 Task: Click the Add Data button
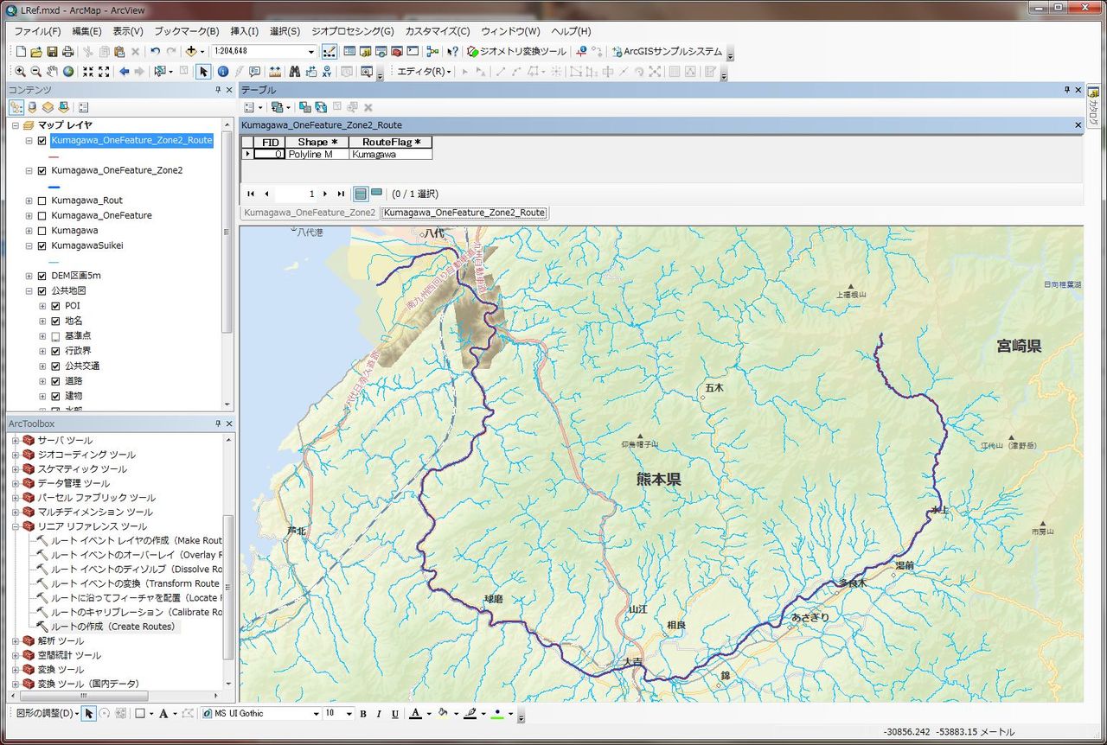pyautogui.click(x=192, y=52)
